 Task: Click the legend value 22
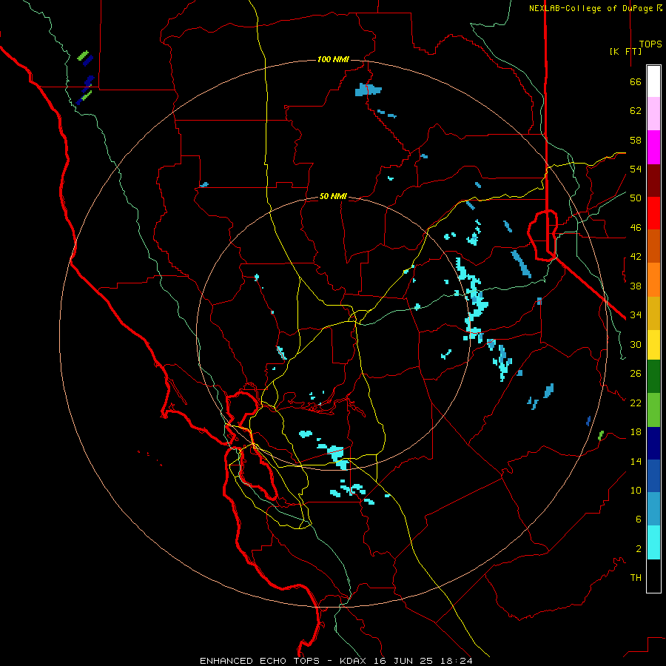click(x=636, y=403)
